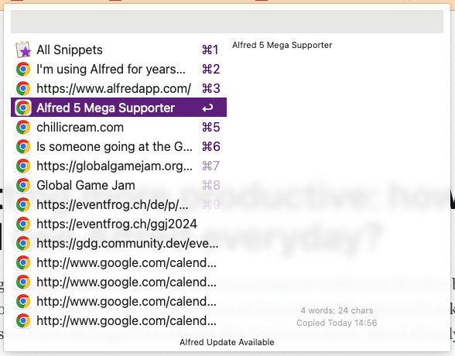Viewport: 455px width, 356px height.
Task: Click Chrome icon of highlighted Alfred 5 Mega Supporter
Action: coord(23,108)
